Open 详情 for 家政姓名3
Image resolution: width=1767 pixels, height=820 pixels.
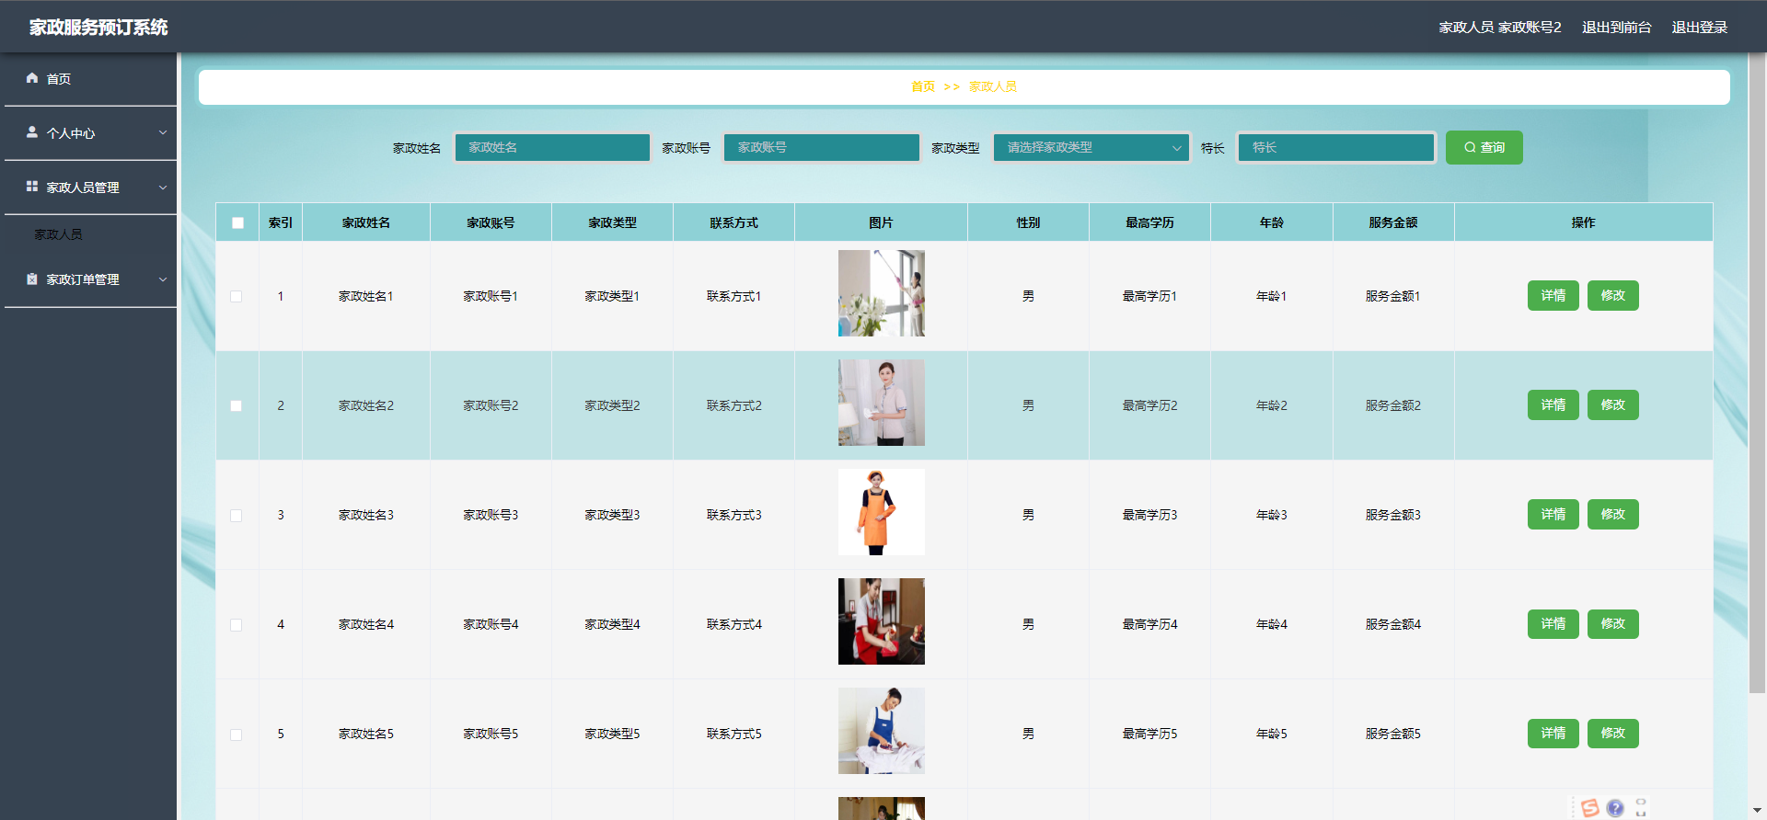[x=1553, y=514]
